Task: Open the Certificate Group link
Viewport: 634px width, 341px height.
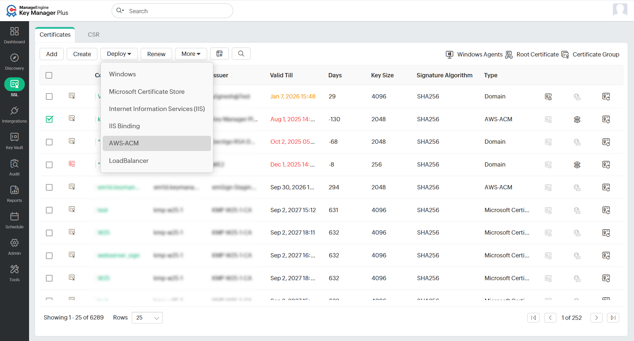Action: 590,55
